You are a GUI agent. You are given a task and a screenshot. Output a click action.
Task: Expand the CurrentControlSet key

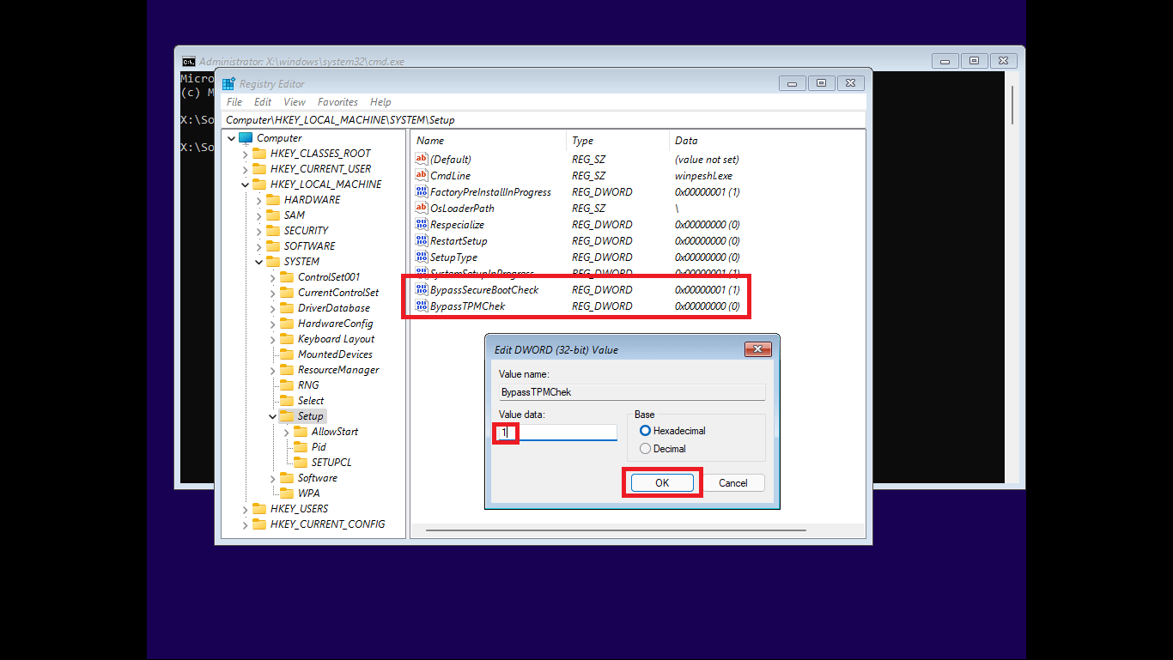273,293
